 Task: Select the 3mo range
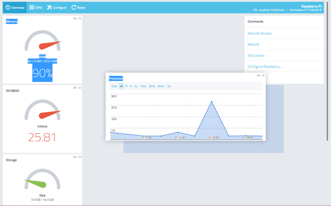(152, 86)
